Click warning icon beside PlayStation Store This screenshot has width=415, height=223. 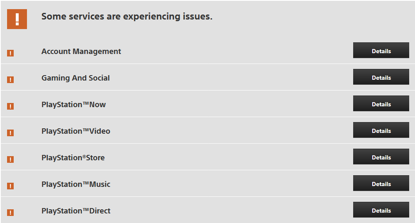pyautogui.click(x=10, y=159)
